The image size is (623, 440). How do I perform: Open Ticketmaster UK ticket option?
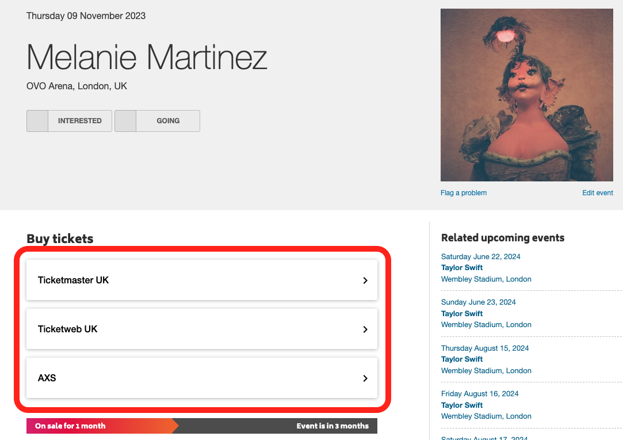tap(202, 280)
